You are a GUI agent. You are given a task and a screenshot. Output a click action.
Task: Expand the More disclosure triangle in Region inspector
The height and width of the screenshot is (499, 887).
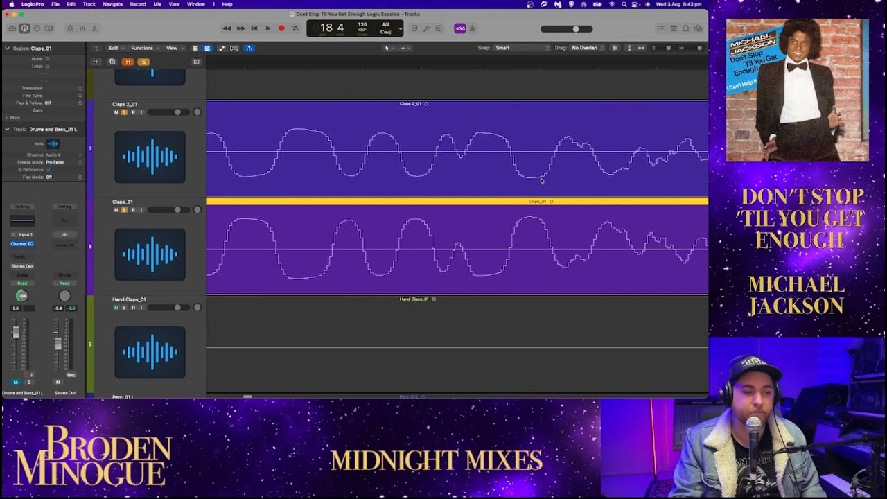7,118
